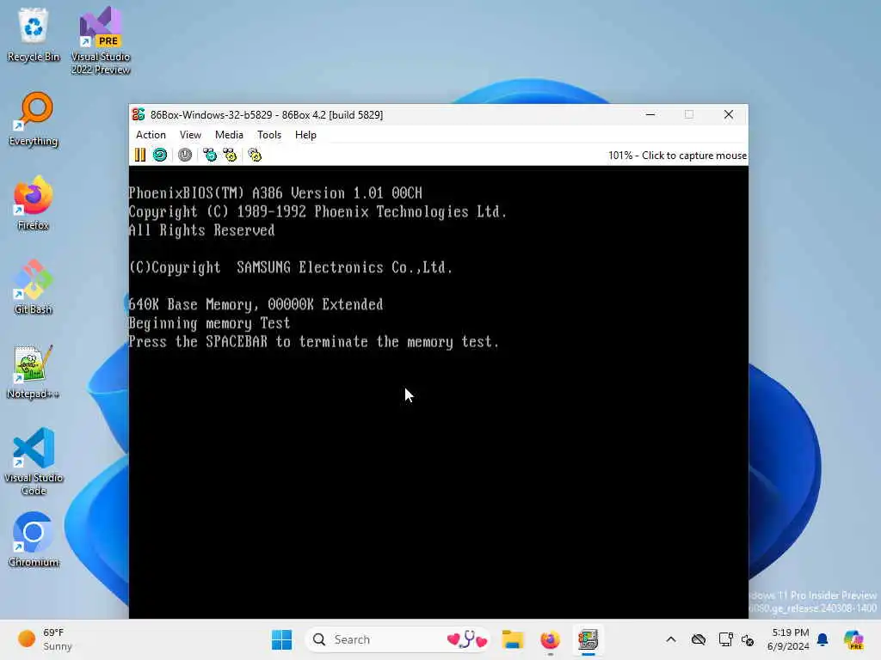The image size is (881, 660).
Task: Minimize the 86Box window
Action: point(650,114)
